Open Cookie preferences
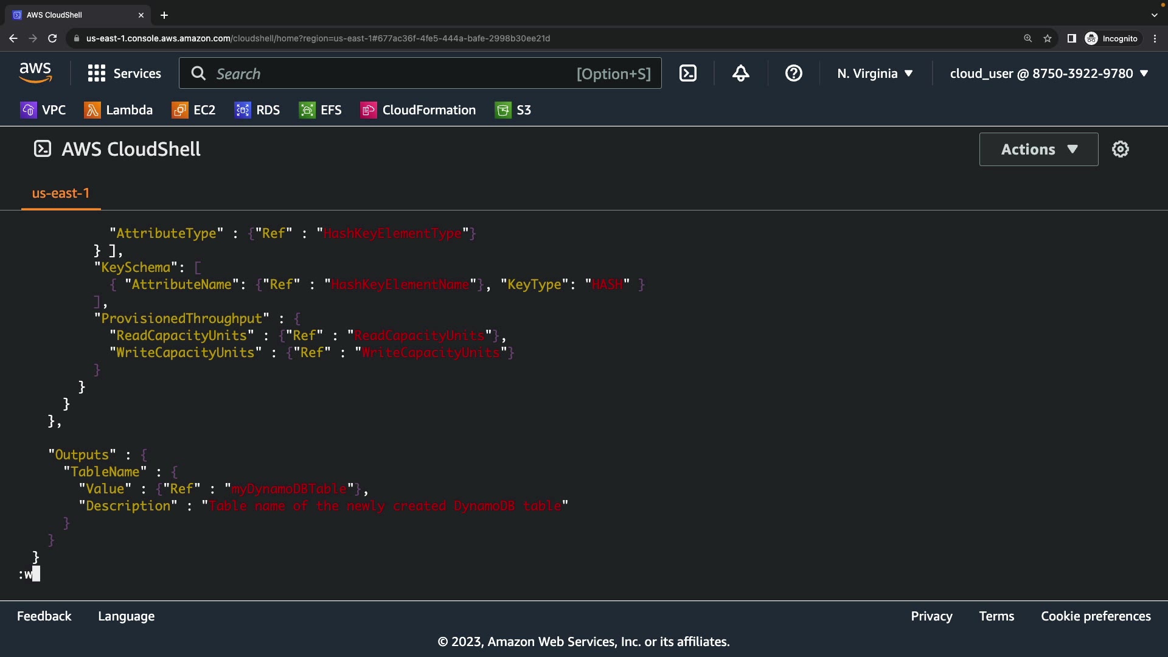This screenshot has width=1168, height=657. pyautogui.click(x=1096, y=616)
